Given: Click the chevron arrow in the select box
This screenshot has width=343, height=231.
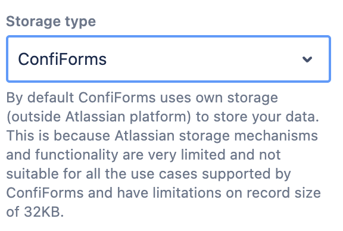Looking at the screenshot, I should tap(307, 60).
